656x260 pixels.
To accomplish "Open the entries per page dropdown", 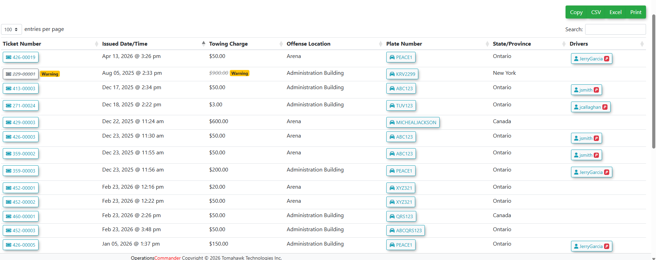I will click(11, 29).
